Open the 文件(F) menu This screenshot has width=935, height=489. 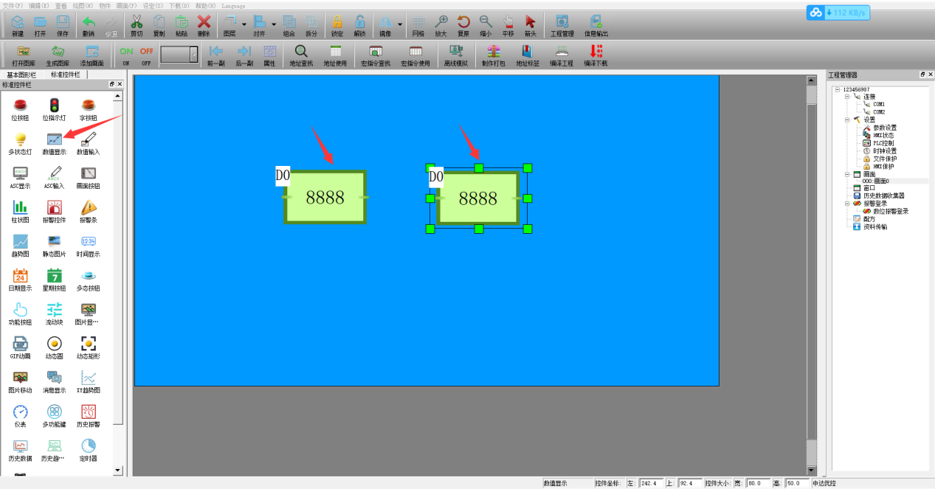click(13, 5)
